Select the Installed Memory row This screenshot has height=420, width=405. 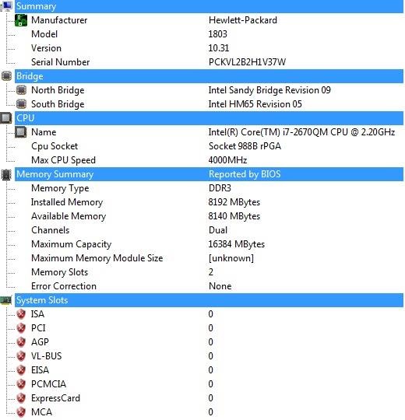click(x=209, y=202)
